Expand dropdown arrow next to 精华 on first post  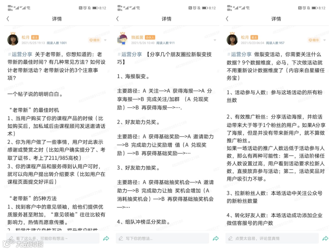point(105,40)
